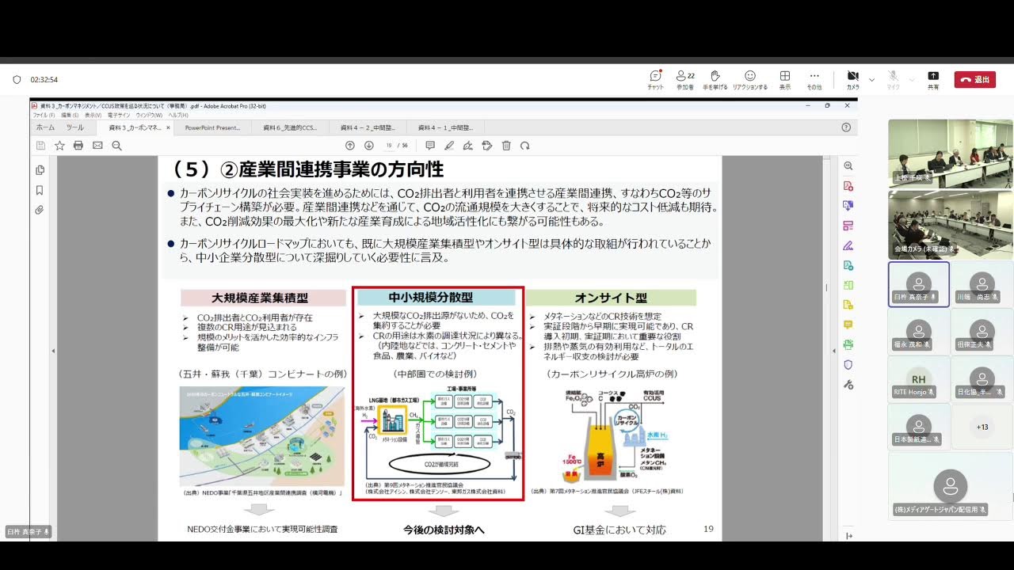Select the 会場カメラ video thumbnail

(950, 224)
